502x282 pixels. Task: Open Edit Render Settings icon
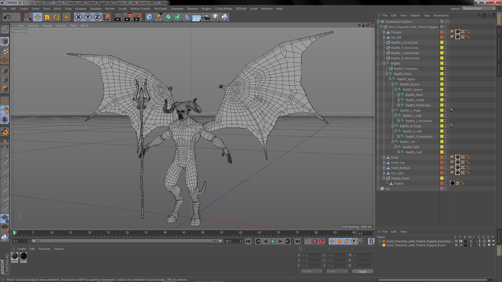137,17
